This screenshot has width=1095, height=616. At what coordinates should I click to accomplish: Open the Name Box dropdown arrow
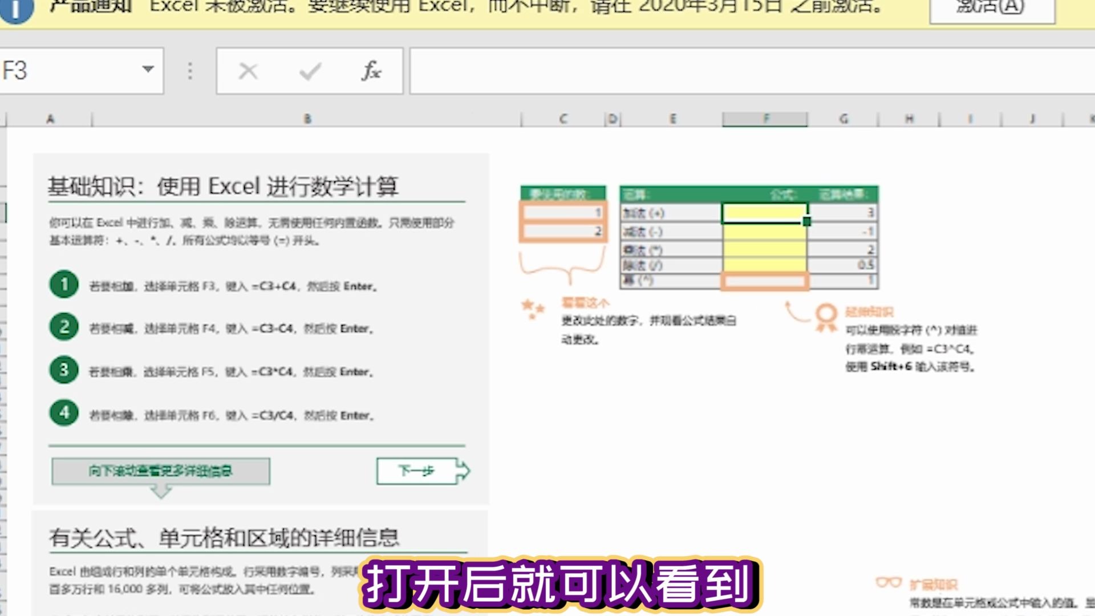pyautogui.click(x=148, y=70)
